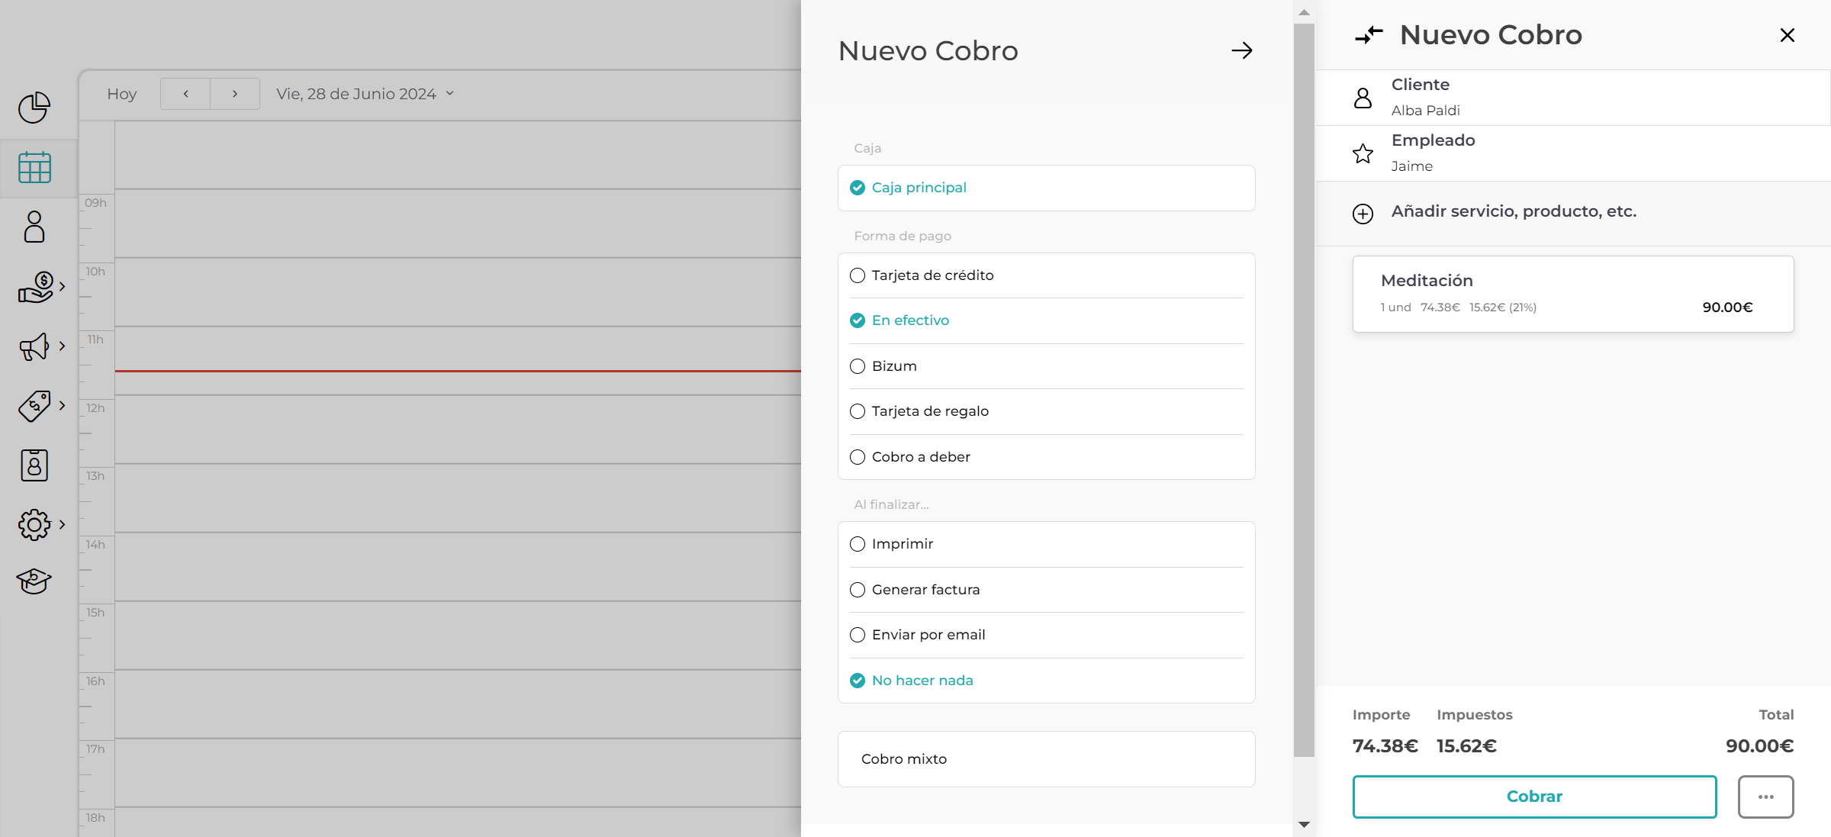The height and width of the screenshot is (837, 1831).
Task: Select Caja principal cash register
Action: tap(1046, 188)
